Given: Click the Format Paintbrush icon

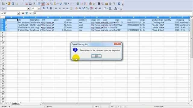Looking at the screenshot, I should click(x=61, y=4).
